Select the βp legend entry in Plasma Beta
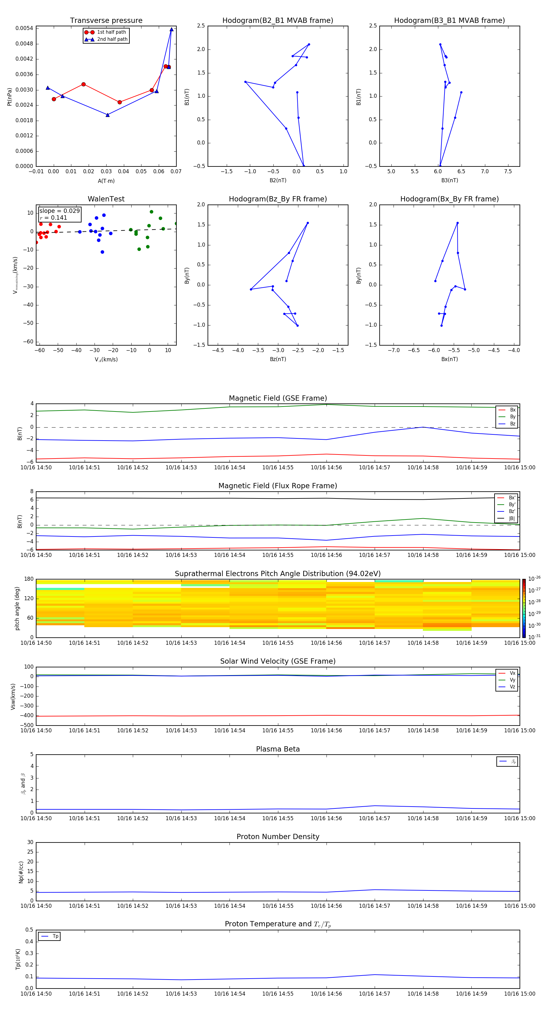Viewport: 556px width, 1021px height. [507, 761]
